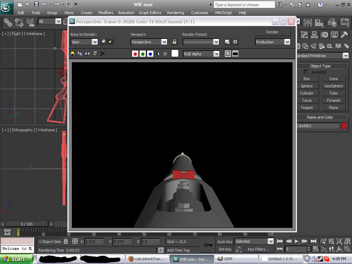Click the Edit Region hand icon

(103, 42)
